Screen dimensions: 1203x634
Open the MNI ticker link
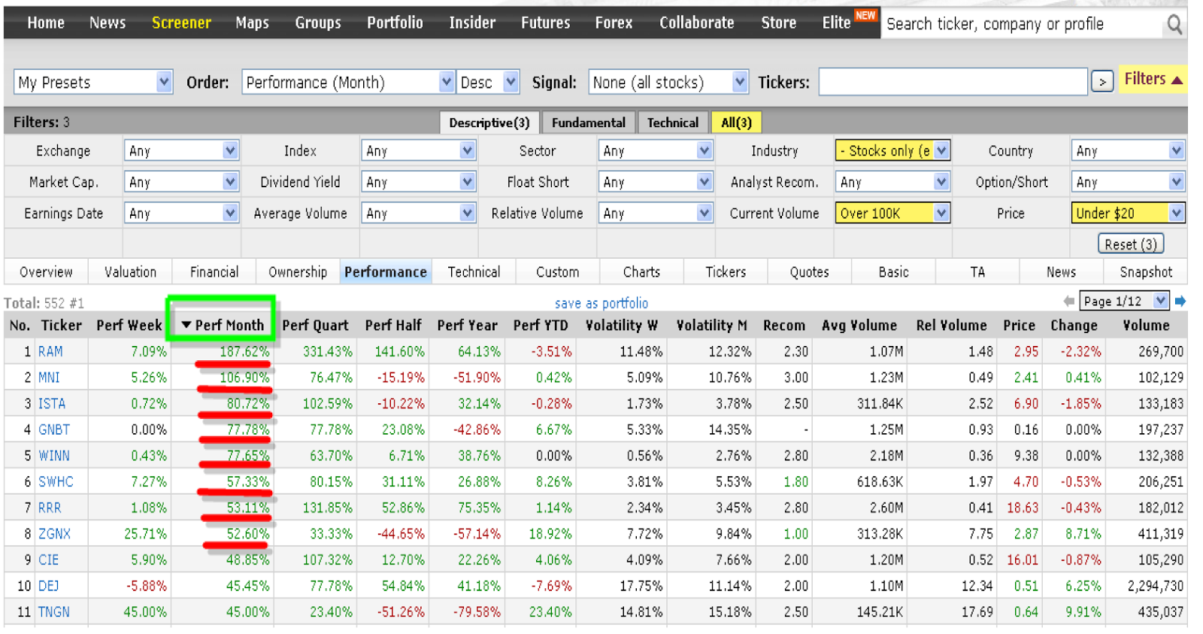click(x=49, y=378)
